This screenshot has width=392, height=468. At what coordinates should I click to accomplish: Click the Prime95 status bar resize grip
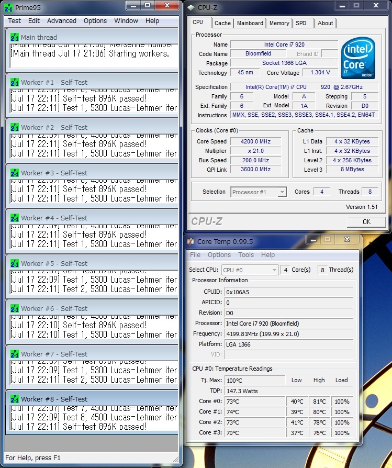(x=175, y=460)
